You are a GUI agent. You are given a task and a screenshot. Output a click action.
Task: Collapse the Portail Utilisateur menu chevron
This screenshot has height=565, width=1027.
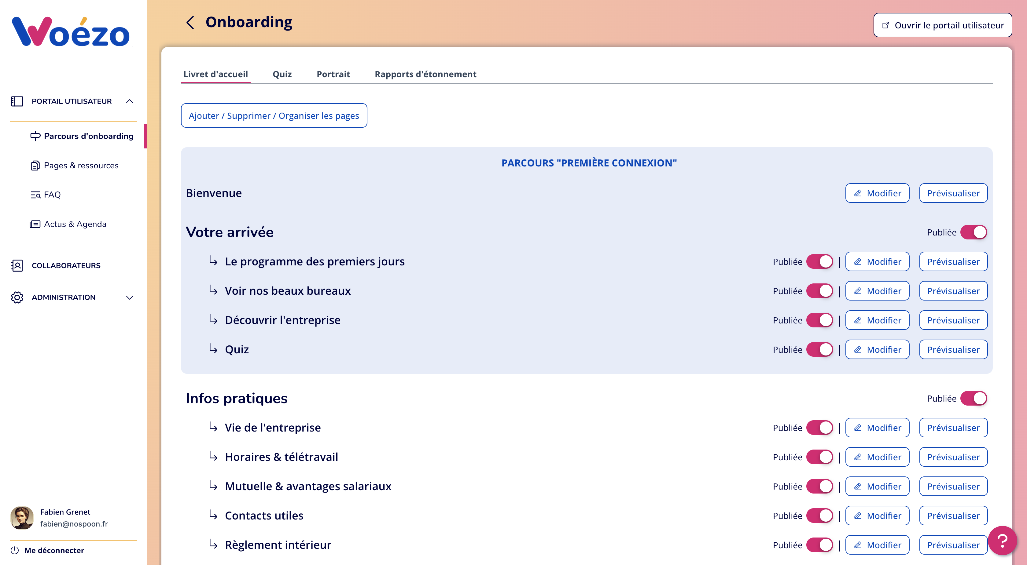[x=130, y=101]
